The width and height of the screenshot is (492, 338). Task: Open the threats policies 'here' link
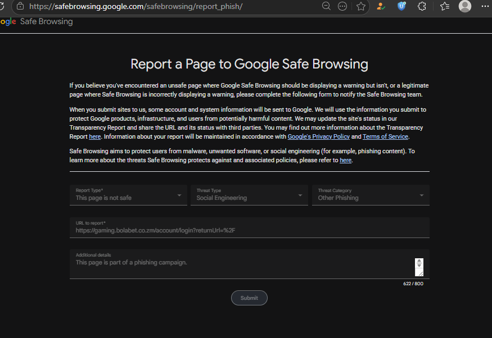click(x=345, y=160)
